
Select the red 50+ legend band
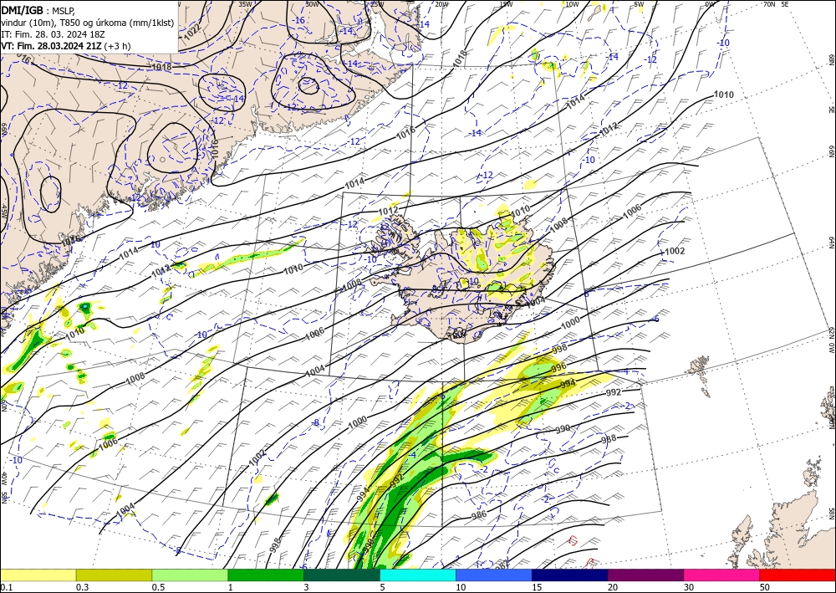coord(798,575)
